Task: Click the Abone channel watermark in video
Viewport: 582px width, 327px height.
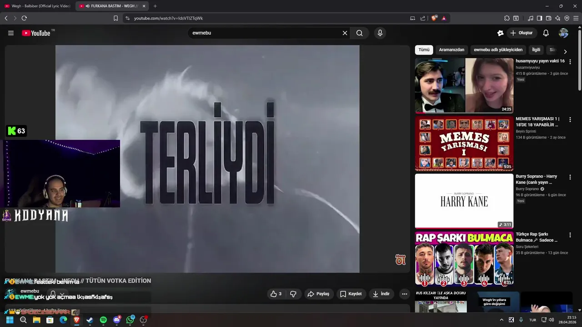Action: click(401, 260)
